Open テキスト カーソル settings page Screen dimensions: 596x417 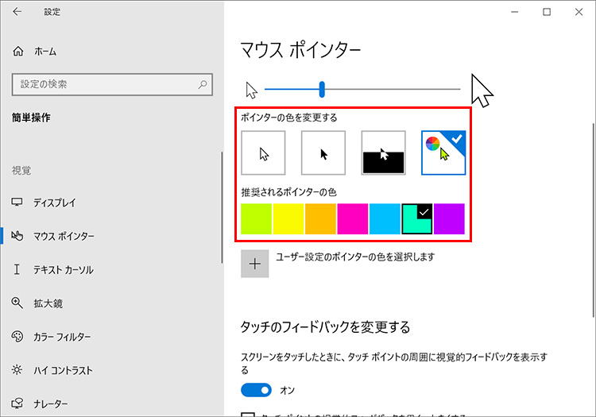tap(63, 270)
